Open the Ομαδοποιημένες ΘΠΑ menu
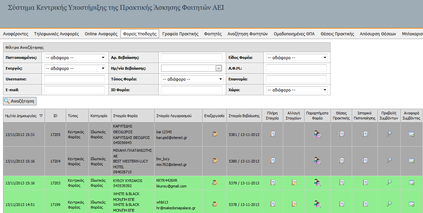The image size is (423, 213). (x=294, y=34)
